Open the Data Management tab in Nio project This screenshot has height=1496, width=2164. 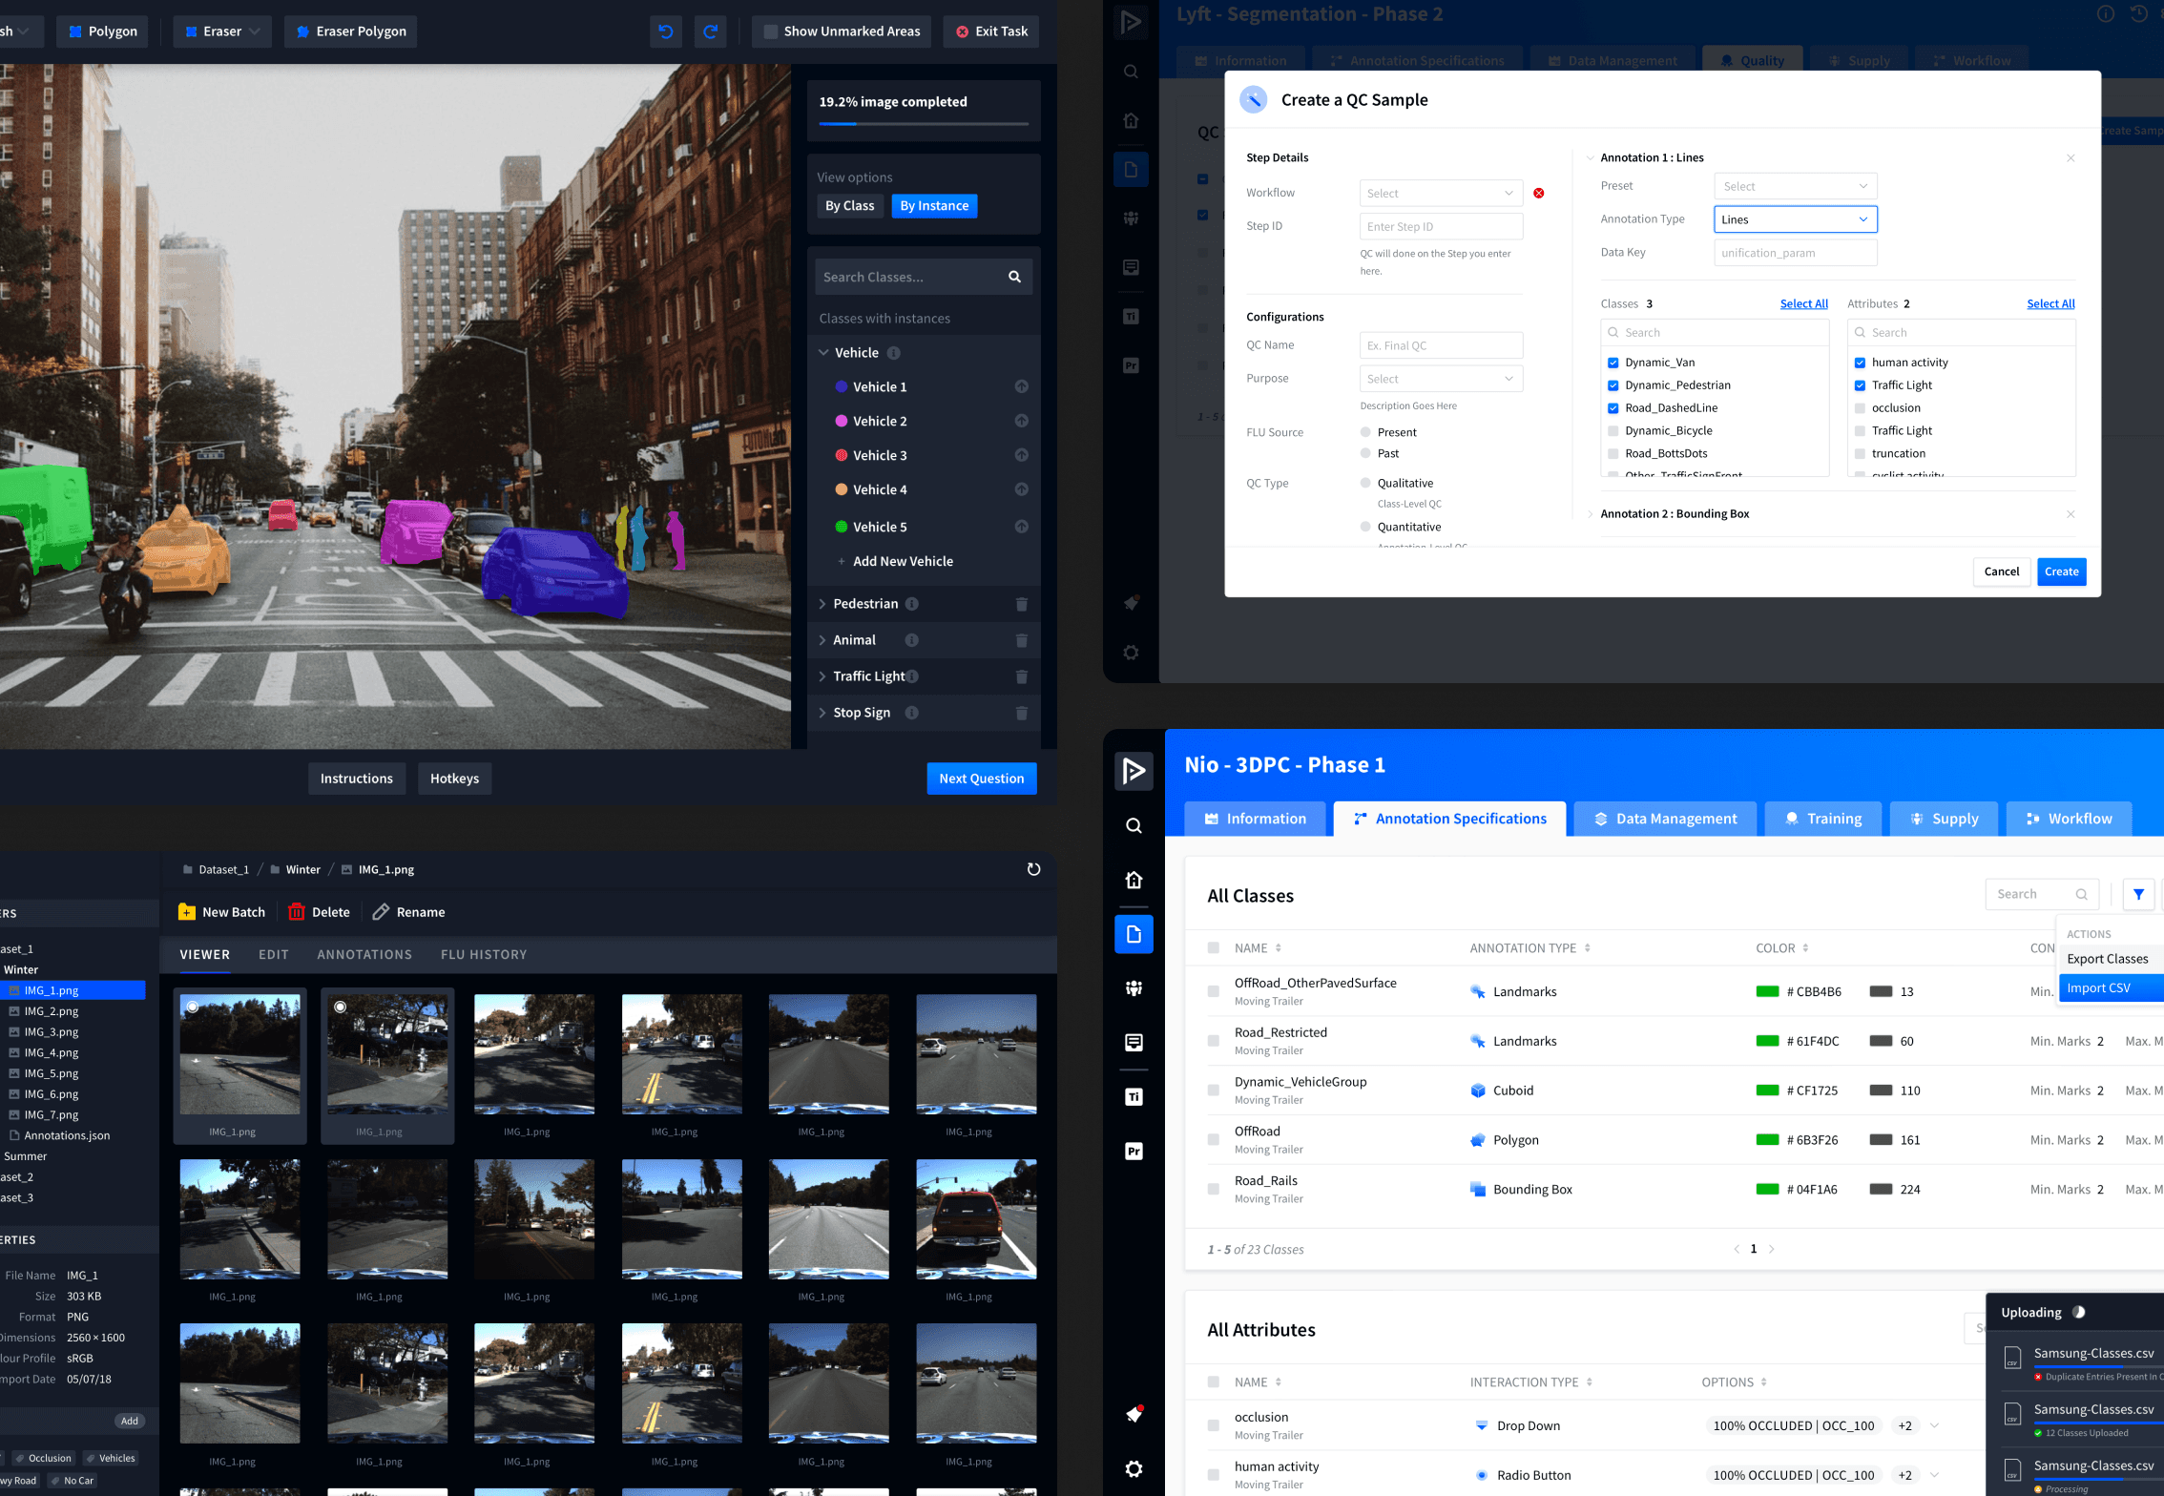coord(1665,819)
